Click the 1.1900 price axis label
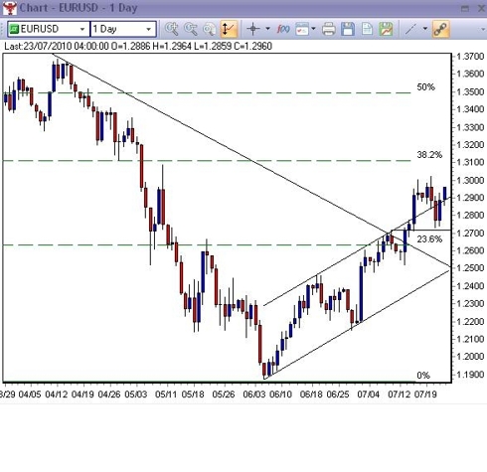487x472 pixels. [x=470, y=375]
